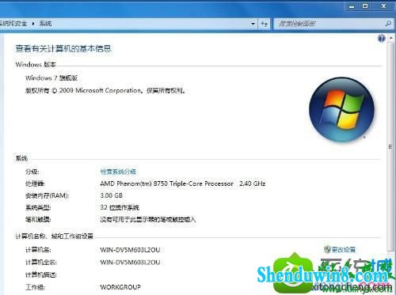The image size is (396, 295).
Task: Click the full computer name value next to 计算机全名
Action: pyautogui.click(x=130, y=263)
